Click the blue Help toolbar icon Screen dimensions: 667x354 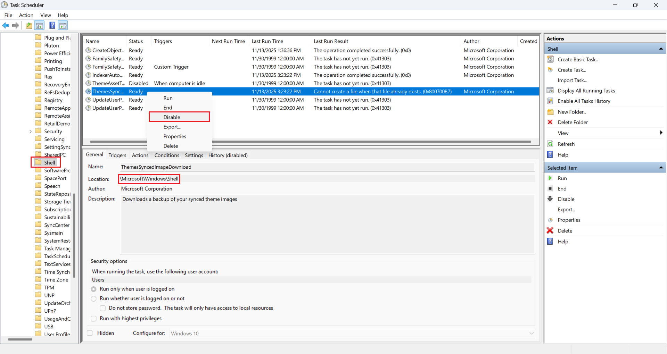52,25
